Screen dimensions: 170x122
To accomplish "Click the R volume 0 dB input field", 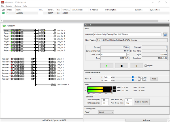I will [x=107, y=80].
